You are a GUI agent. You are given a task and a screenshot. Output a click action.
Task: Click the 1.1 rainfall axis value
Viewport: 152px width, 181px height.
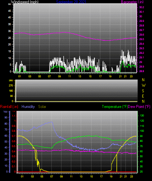coord(14,116)
